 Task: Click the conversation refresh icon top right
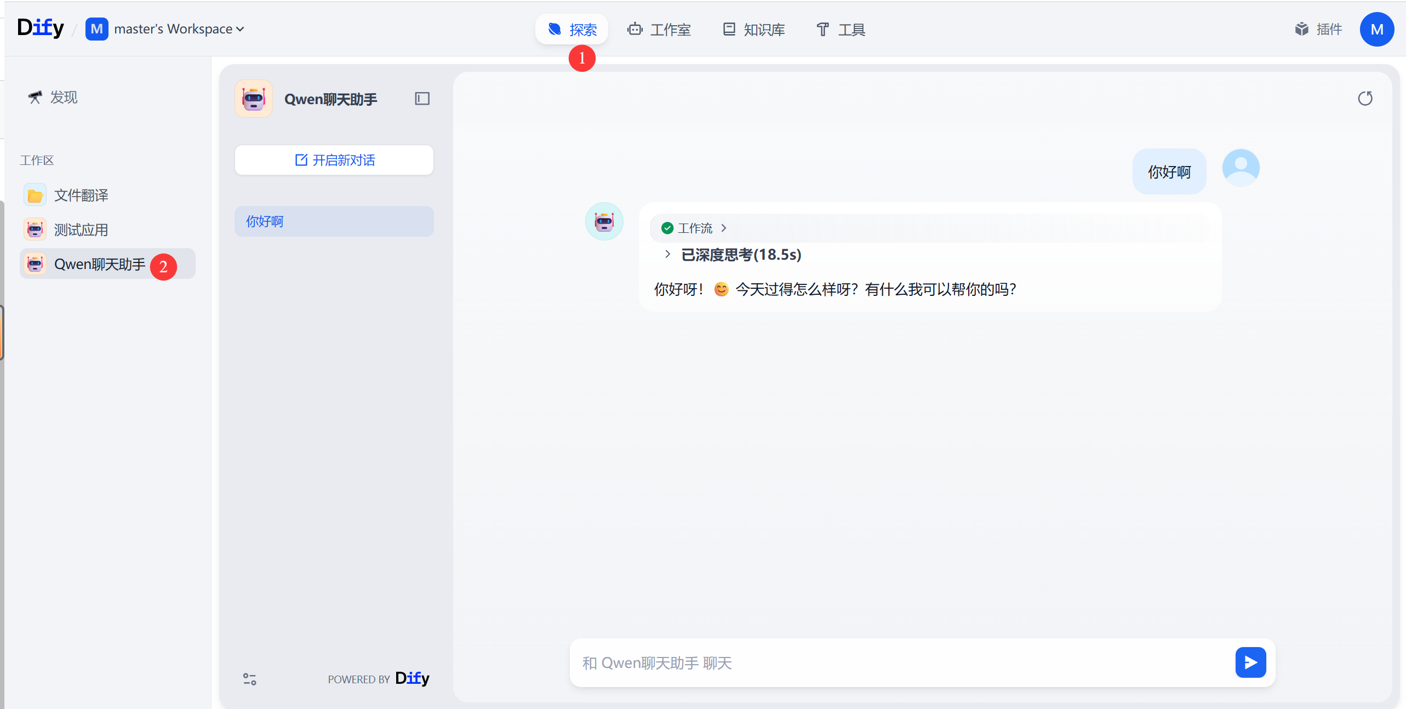click(1365, 98)
